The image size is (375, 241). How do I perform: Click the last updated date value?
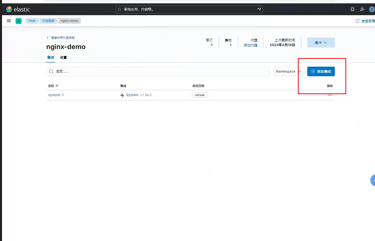282,45
